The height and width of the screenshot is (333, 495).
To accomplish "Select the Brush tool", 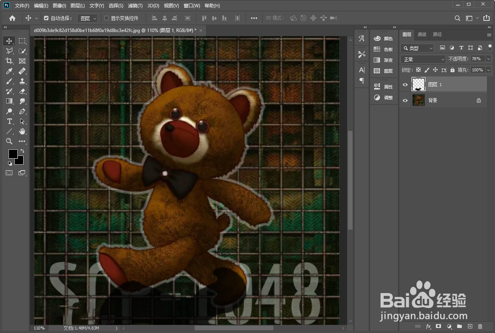I will [9, 81].
